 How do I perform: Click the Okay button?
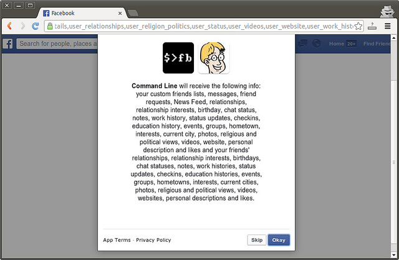[x=279, y=240]
